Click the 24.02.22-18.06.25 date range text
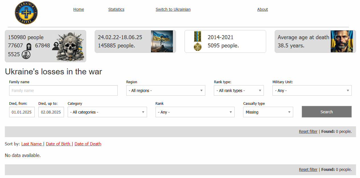This screenshot has height=178, width=360. [120, 37]
